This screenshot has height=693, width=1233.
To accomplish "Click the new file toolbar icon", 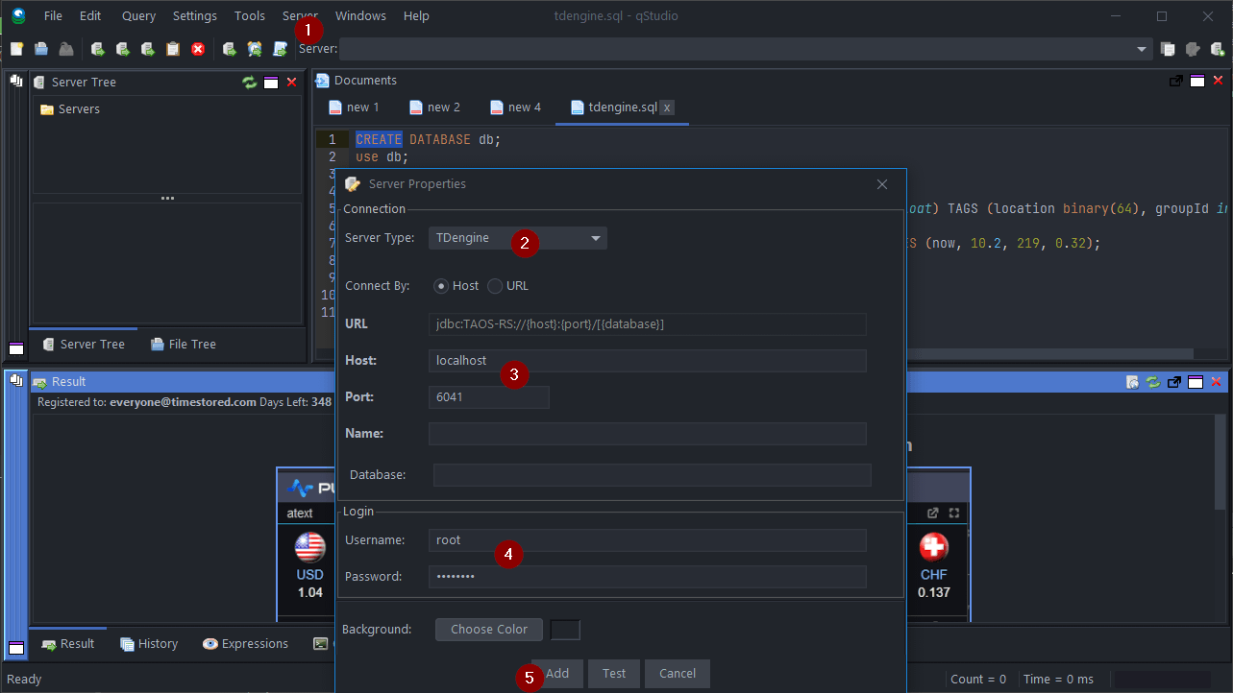I will (16, 49).
